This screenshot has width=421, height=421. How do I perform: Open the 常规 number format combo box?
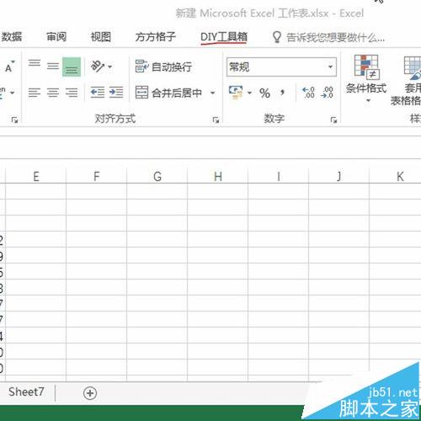281,67
